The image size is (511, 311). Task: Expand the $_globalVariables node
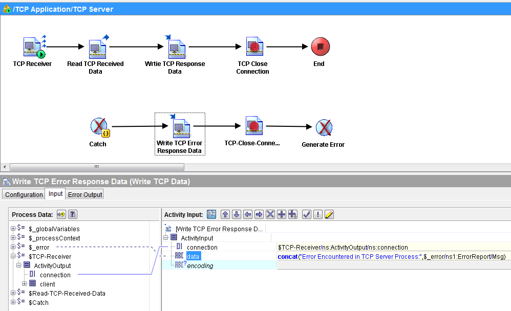13,229
